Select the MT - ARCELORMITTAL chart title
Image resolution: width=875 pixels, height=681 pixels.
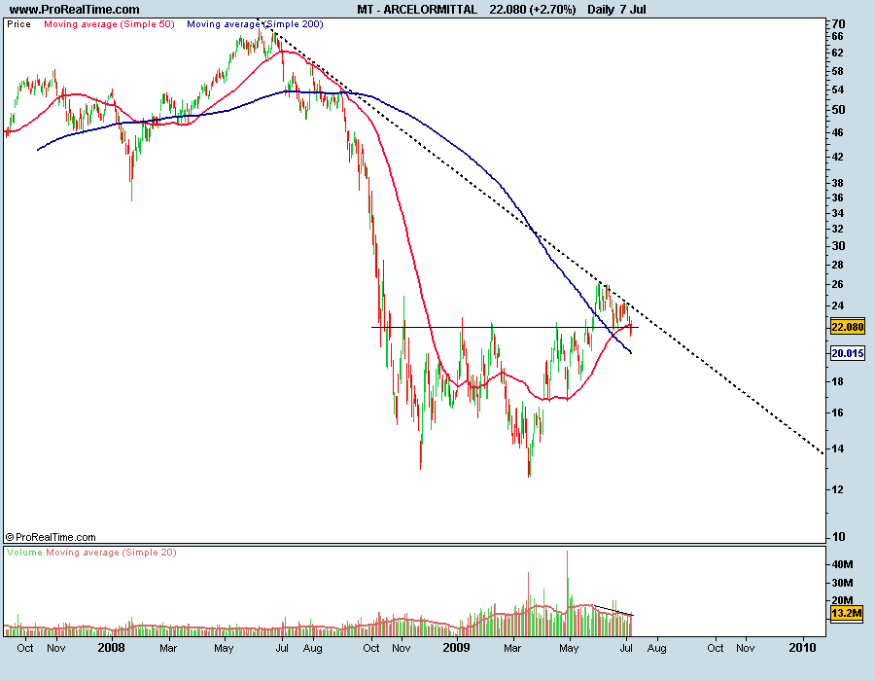point(417,10)
